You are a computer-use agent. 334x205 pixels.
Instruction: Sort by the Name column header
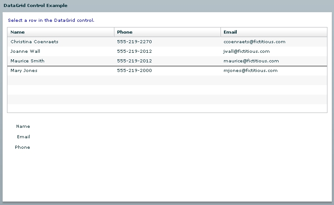pos(61,32)
